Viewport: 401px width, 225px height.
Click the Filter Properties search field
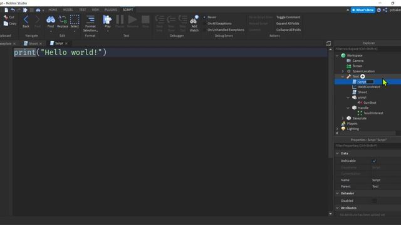(368, 146)
